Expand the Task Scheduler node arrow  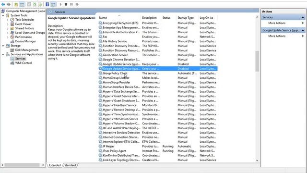point(8,20)
